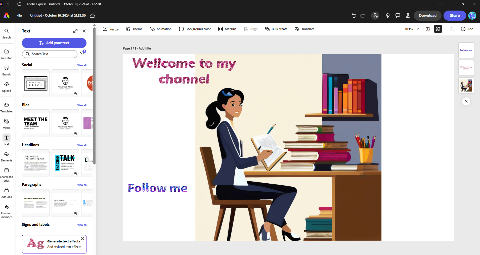Expand the Text panel to full view
480x255 pixels.
[x=75, y=31]
